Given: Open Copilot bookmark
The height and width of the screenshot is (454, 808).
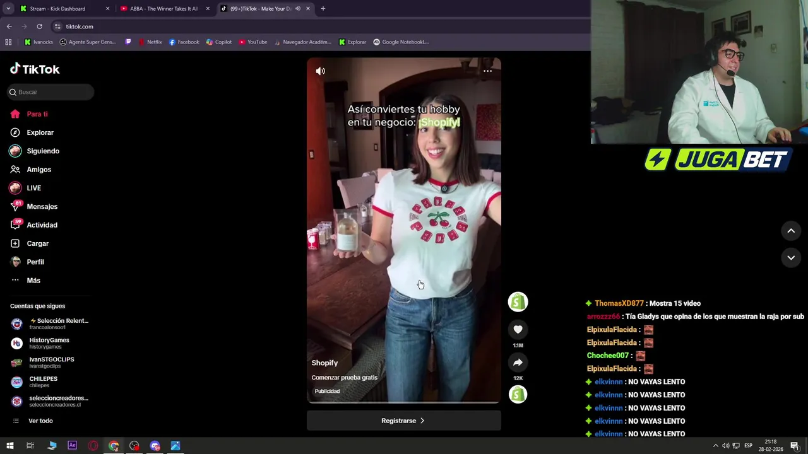Looking at the screenshot, I should pyautogui.click(x=219, y=42).
